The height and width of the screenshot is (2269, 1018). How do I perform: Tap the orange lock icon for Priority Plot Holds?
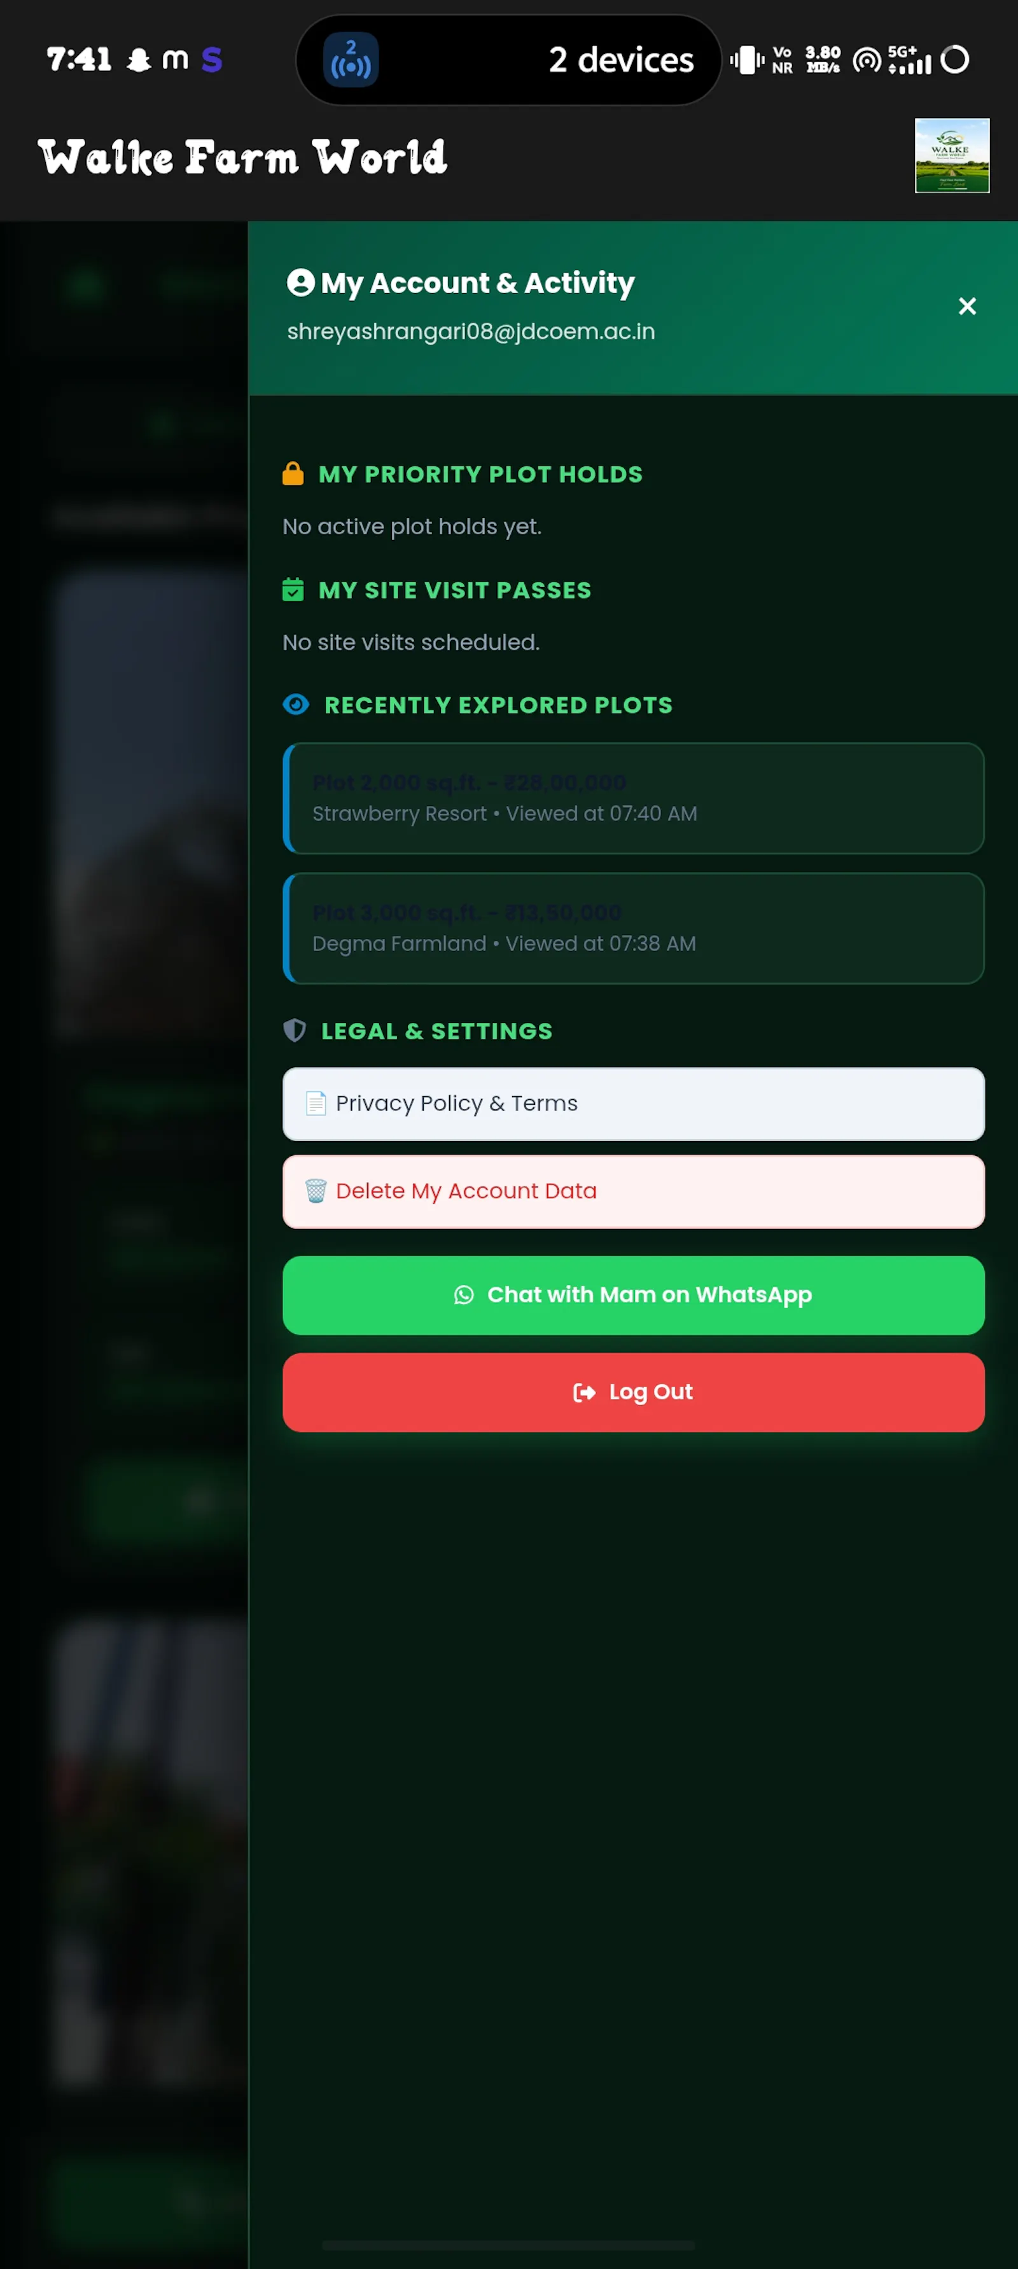pyautogui.click(x=293, y=474)
